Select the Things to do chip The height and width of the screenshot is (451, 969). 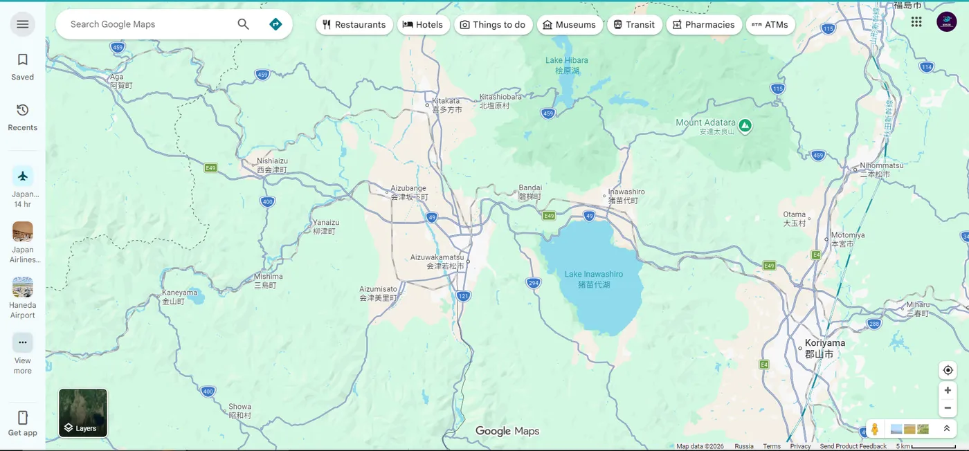[x=493, y=25]
